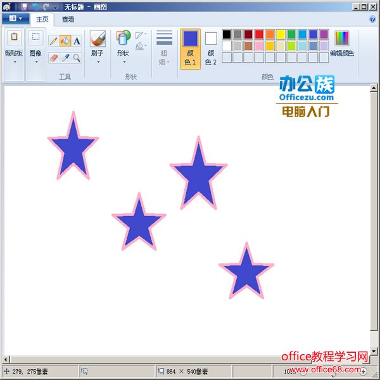Click the Shapes gallery icon

point(123,38)
